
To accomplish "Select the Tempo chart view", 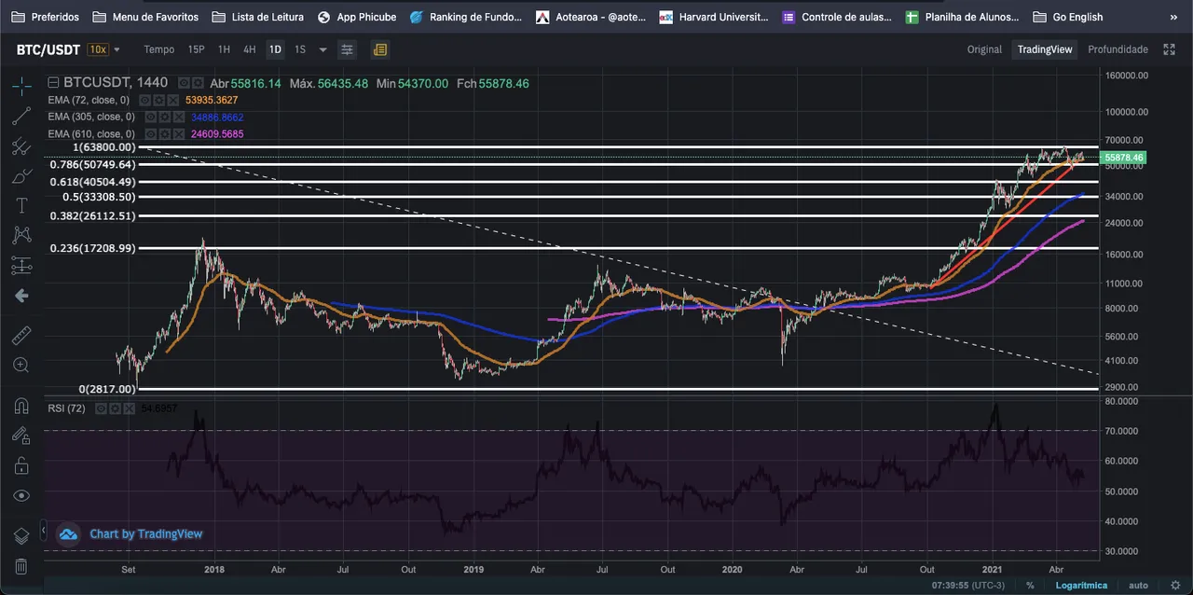I will (x=158, y=49).
